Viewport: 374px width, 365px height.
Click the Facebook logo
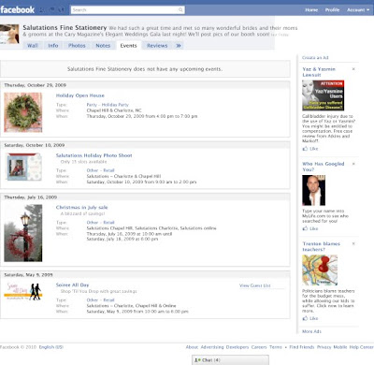[x=18, y=9]
